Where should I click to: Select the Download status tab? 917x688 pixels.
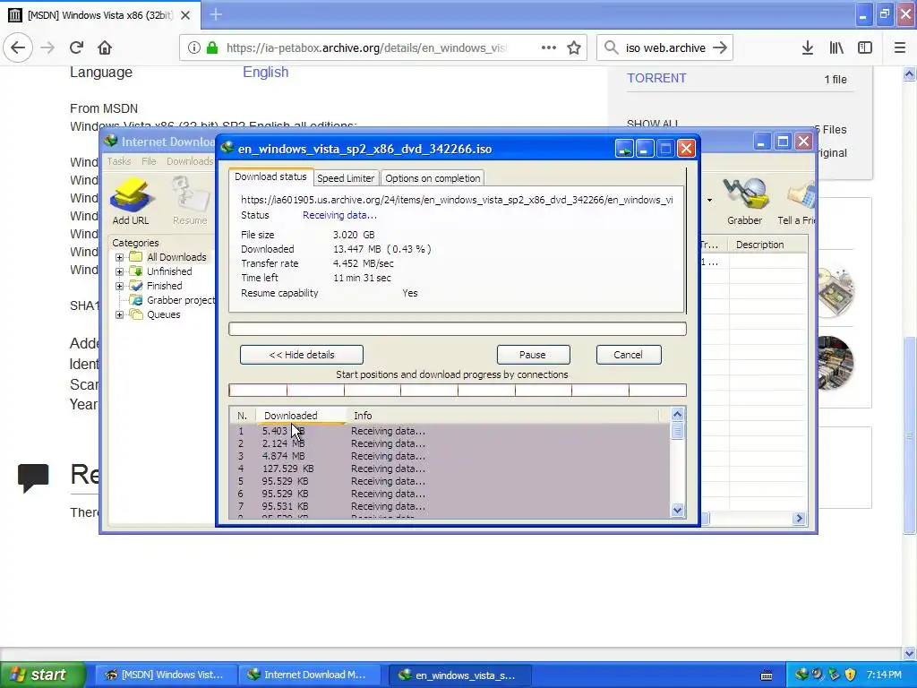270,176
